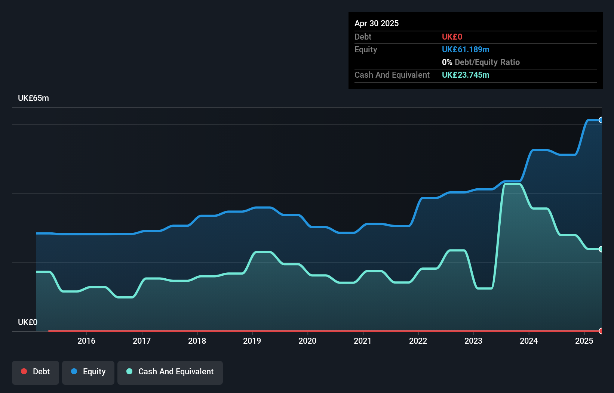Click the blue Equity legend dot
614x393 pixels.
(74, 371)
